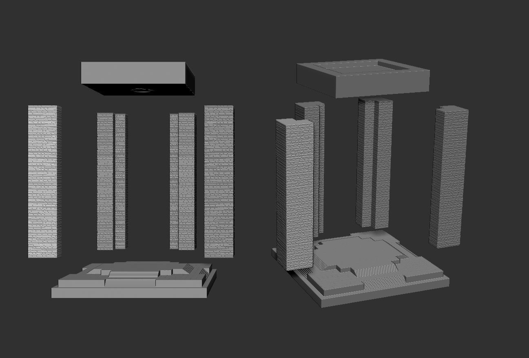
Task: Select the stepped base of the front-view model
Action: [x=134, y=280]
